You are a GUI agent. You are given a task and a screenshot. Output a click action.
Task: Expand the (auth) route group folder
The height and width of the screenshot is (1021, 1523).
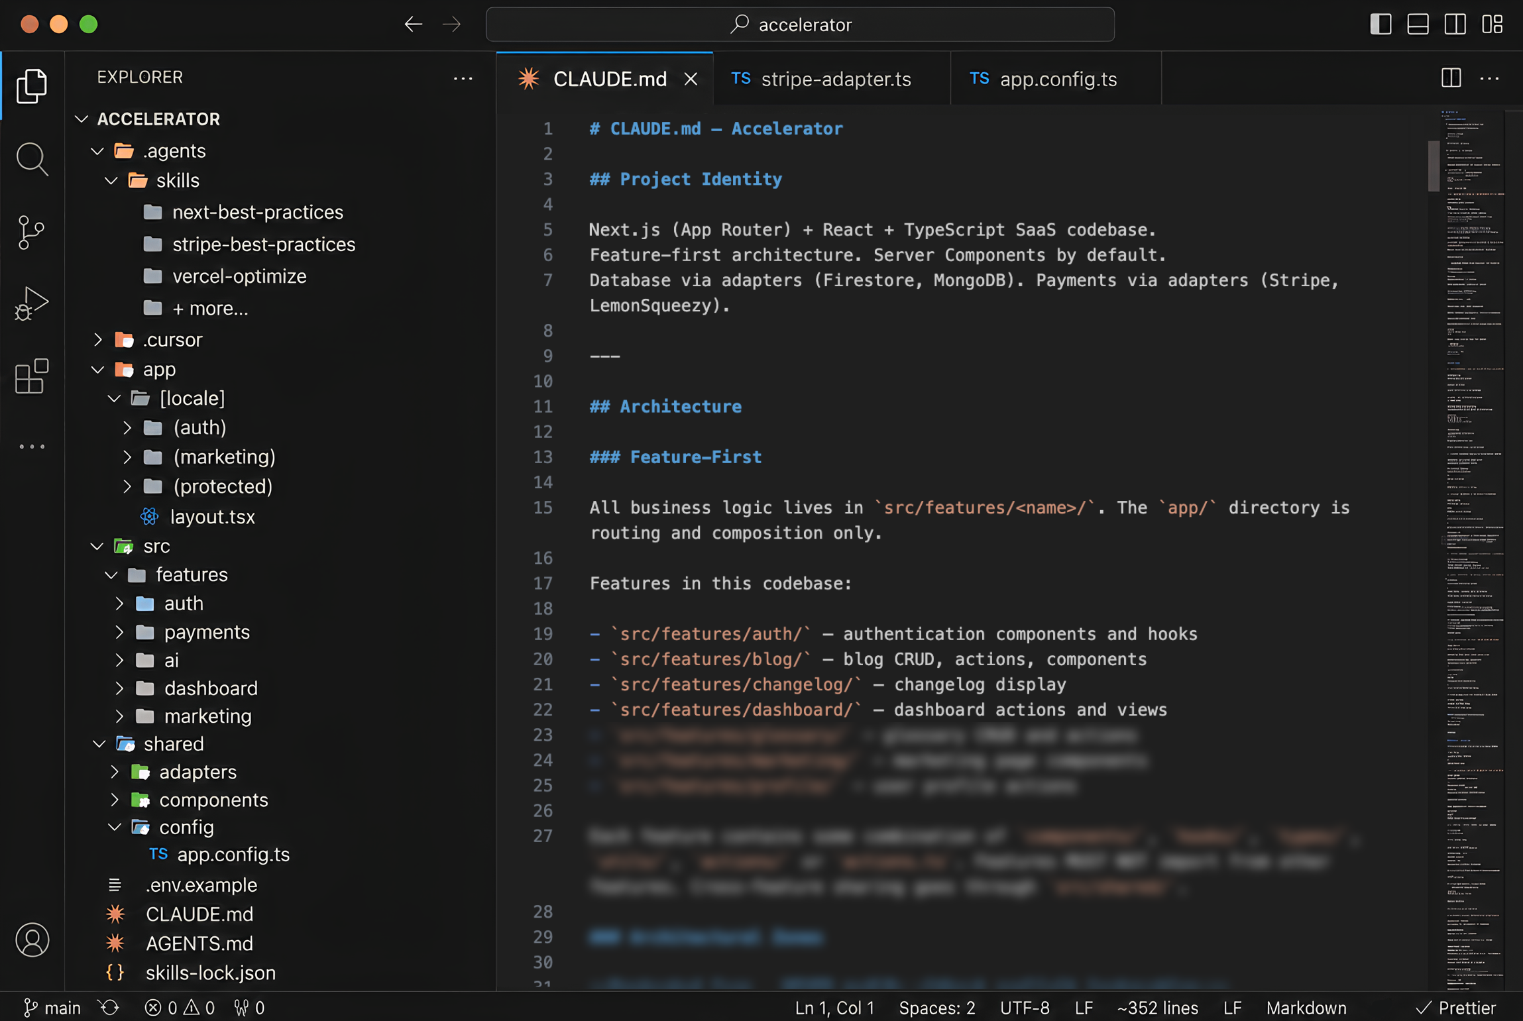pos(127,427)
